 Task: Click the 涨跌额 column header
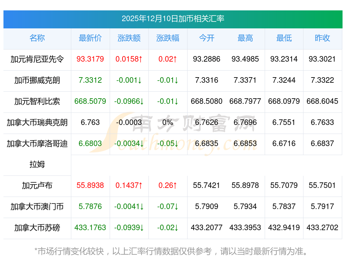coord(129,38)
